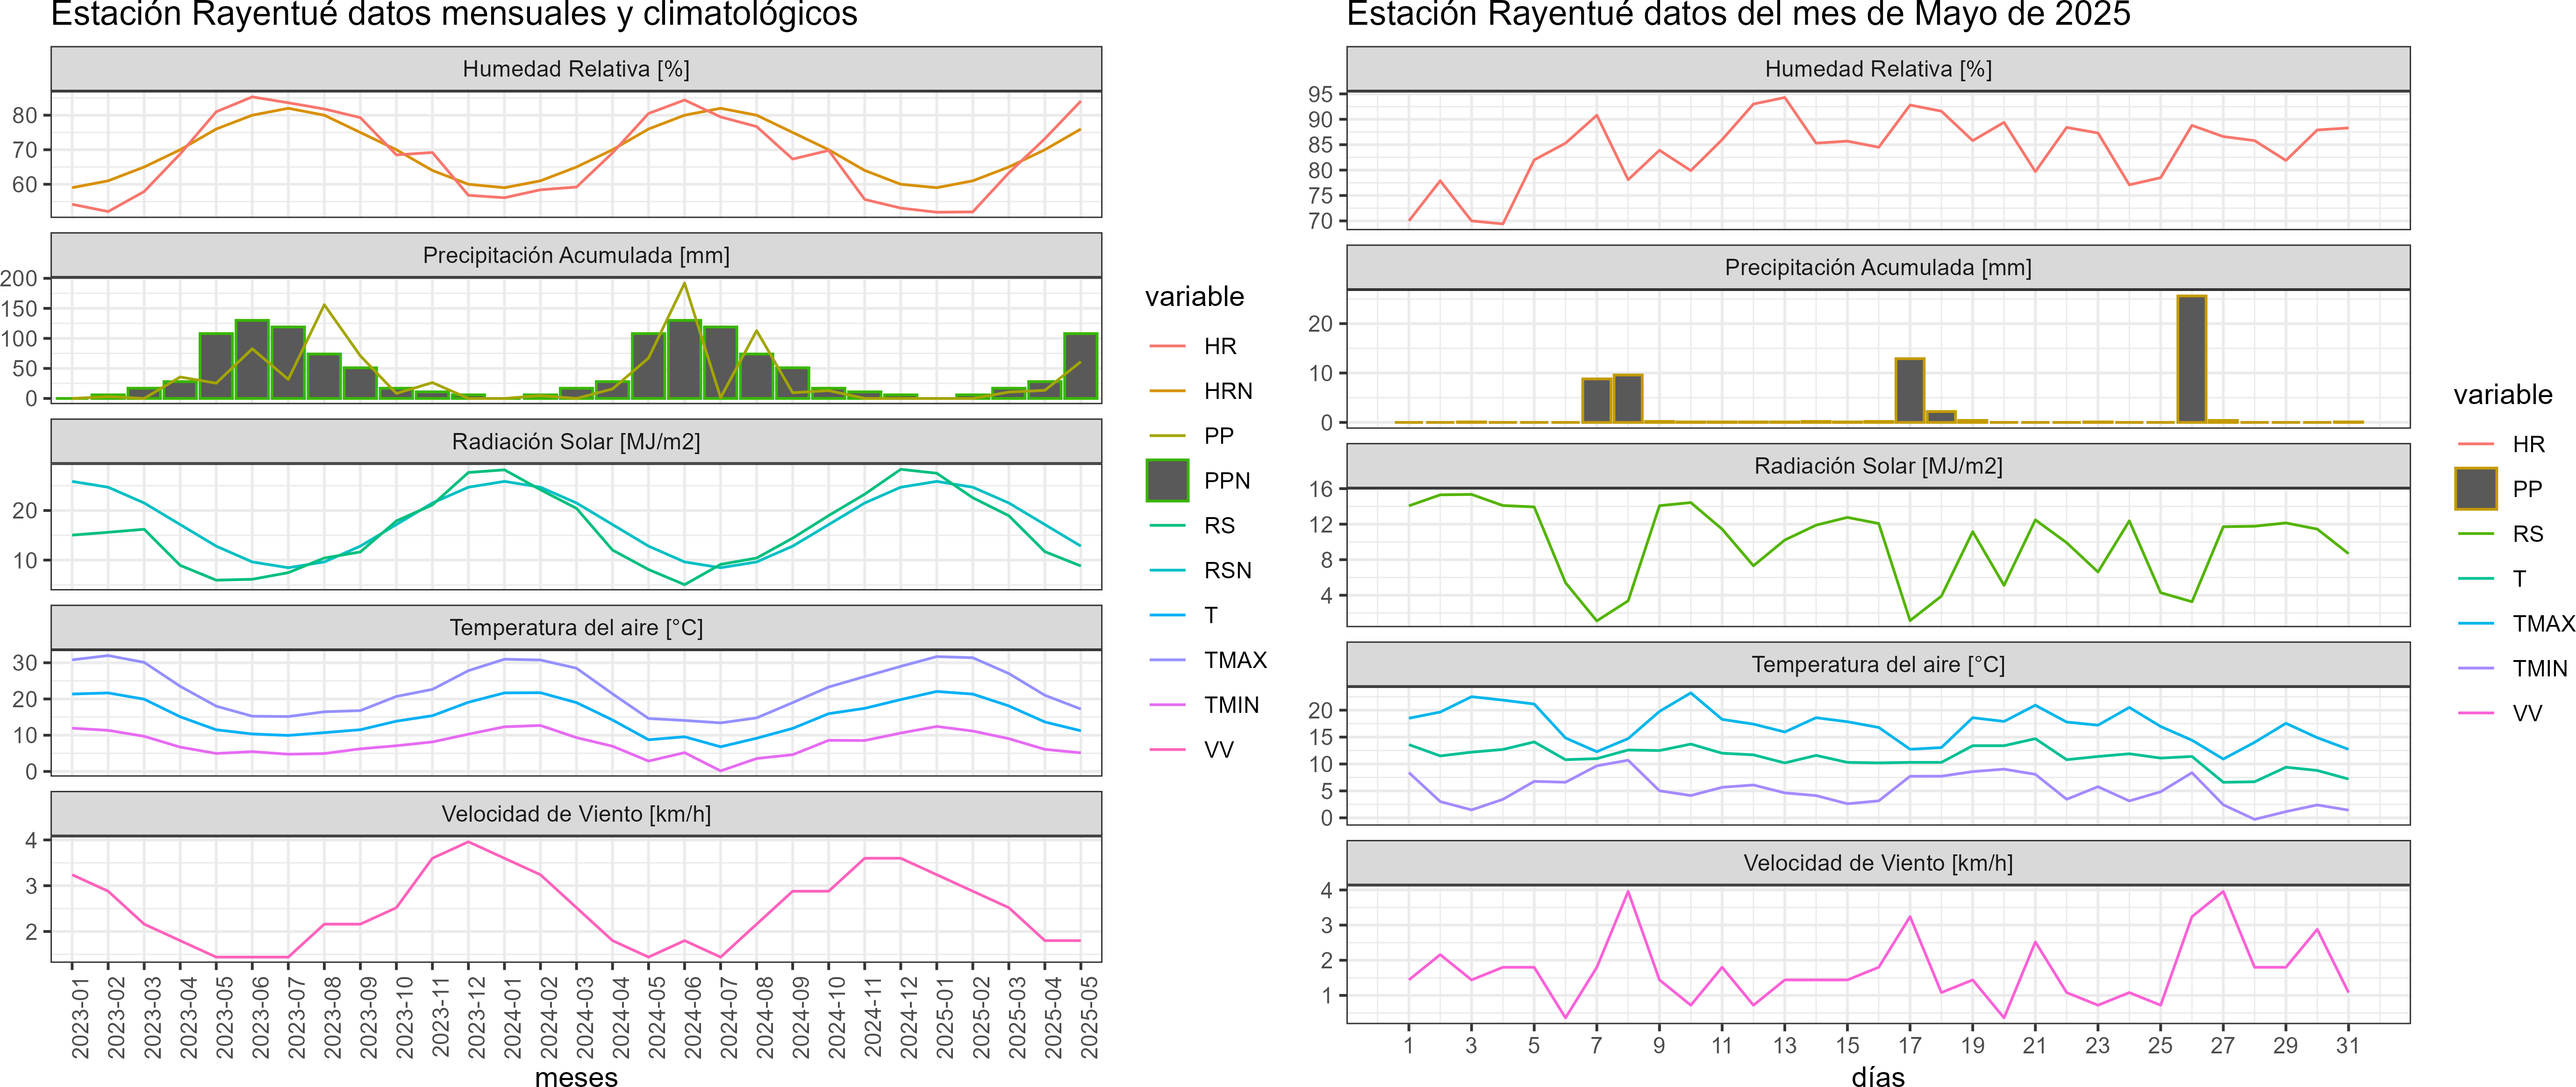This screenshot has height=1087, width=2576.
Task: Click the monthly 'Radiación Solar [MJ/m2]' panel header
Action: pyautogui.click(x=576, y=441)
